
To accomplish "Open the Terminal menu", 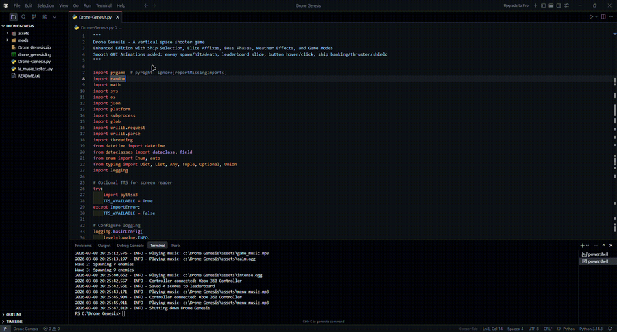I will (x=104, y=5).
